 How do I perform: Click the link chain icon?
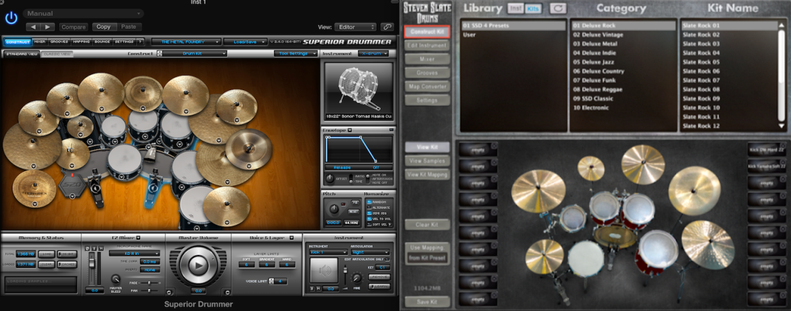point(387,27)
